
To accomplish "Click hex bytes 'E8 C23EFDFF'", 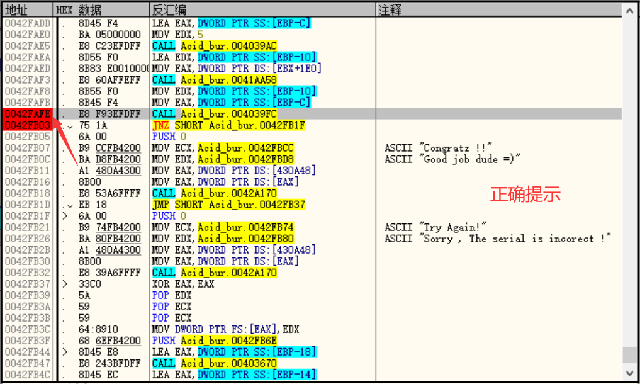I will tap(109, 46).
